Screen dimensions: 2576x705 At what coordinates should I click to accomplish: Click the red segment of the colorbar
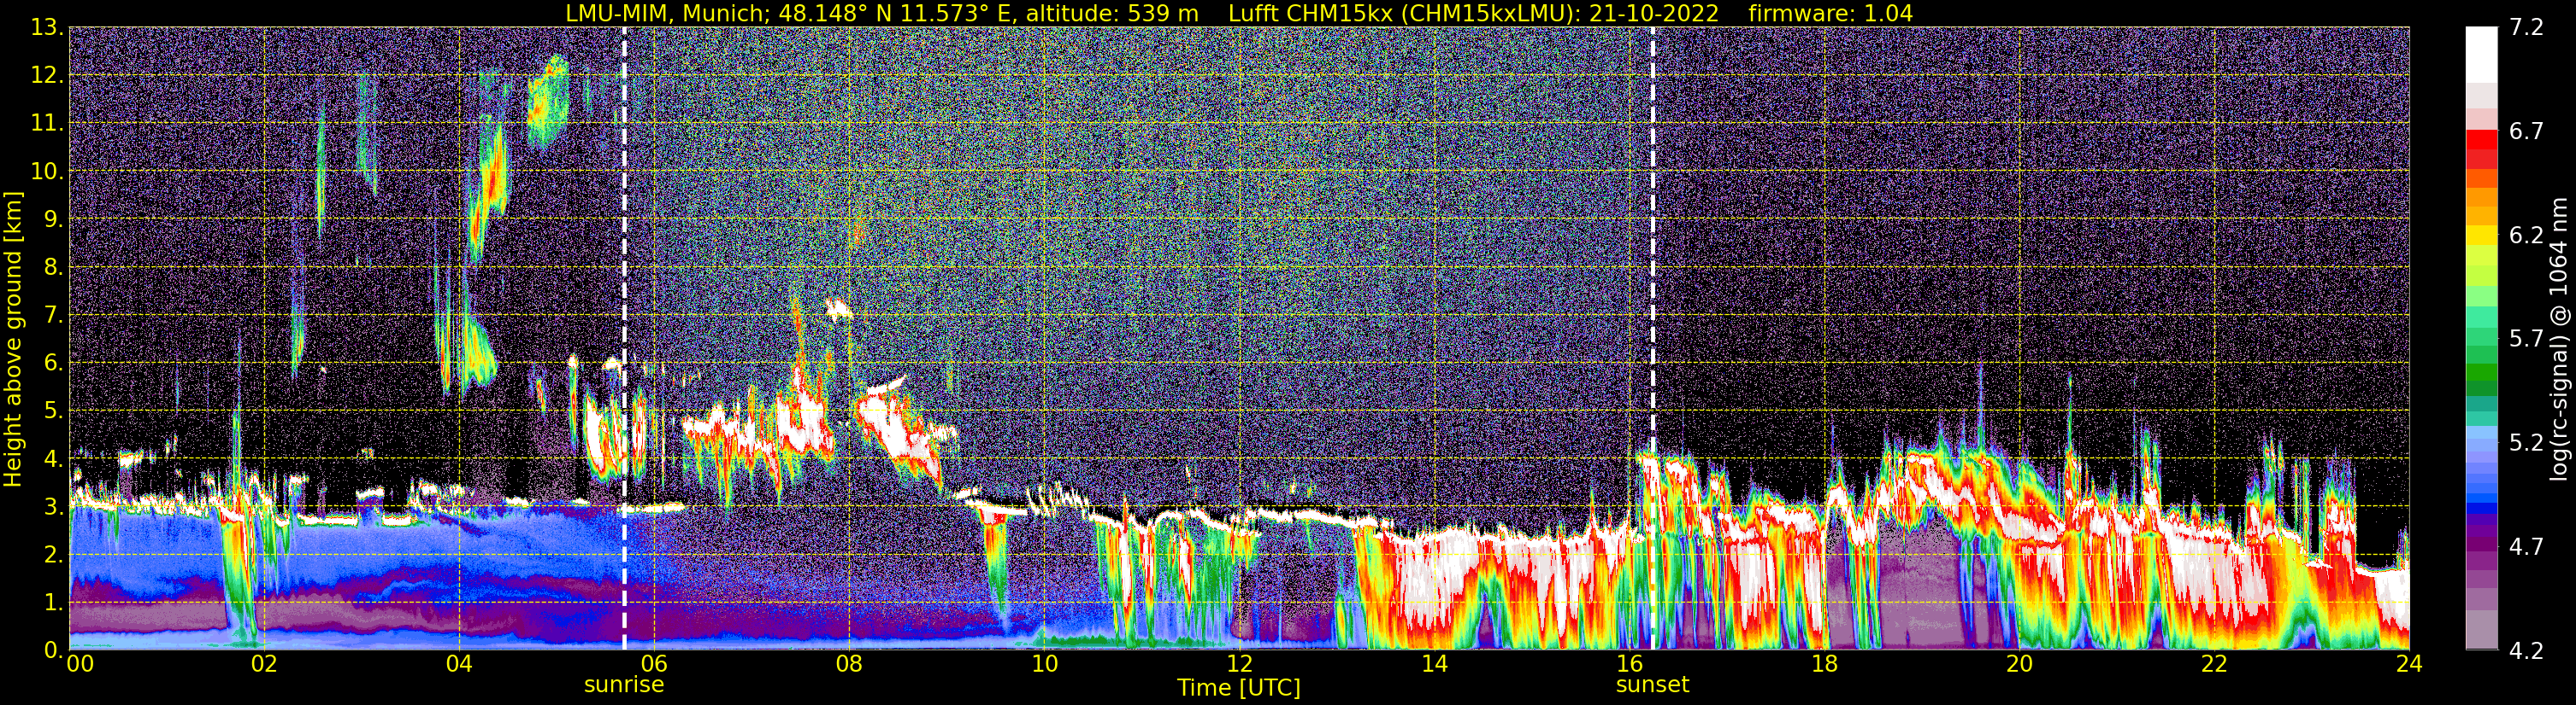pos(2482,141)
